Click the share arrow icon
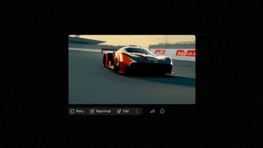 (152, 111)
